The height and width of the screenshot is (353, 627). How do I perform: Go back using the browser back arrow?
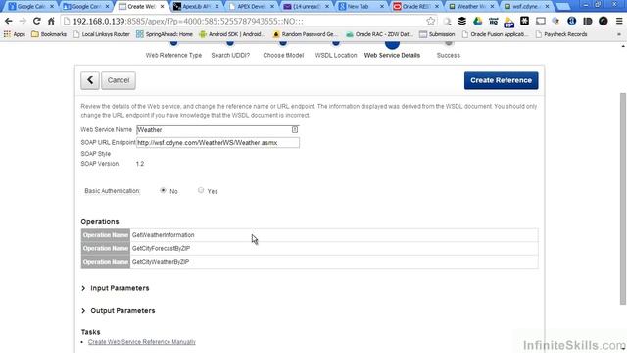pyautogui.click(x=9, y=22)
